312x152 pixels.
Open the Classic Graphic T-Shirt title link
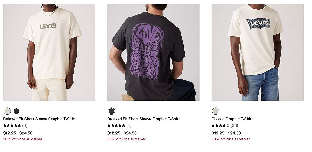[x=232, y=119]
